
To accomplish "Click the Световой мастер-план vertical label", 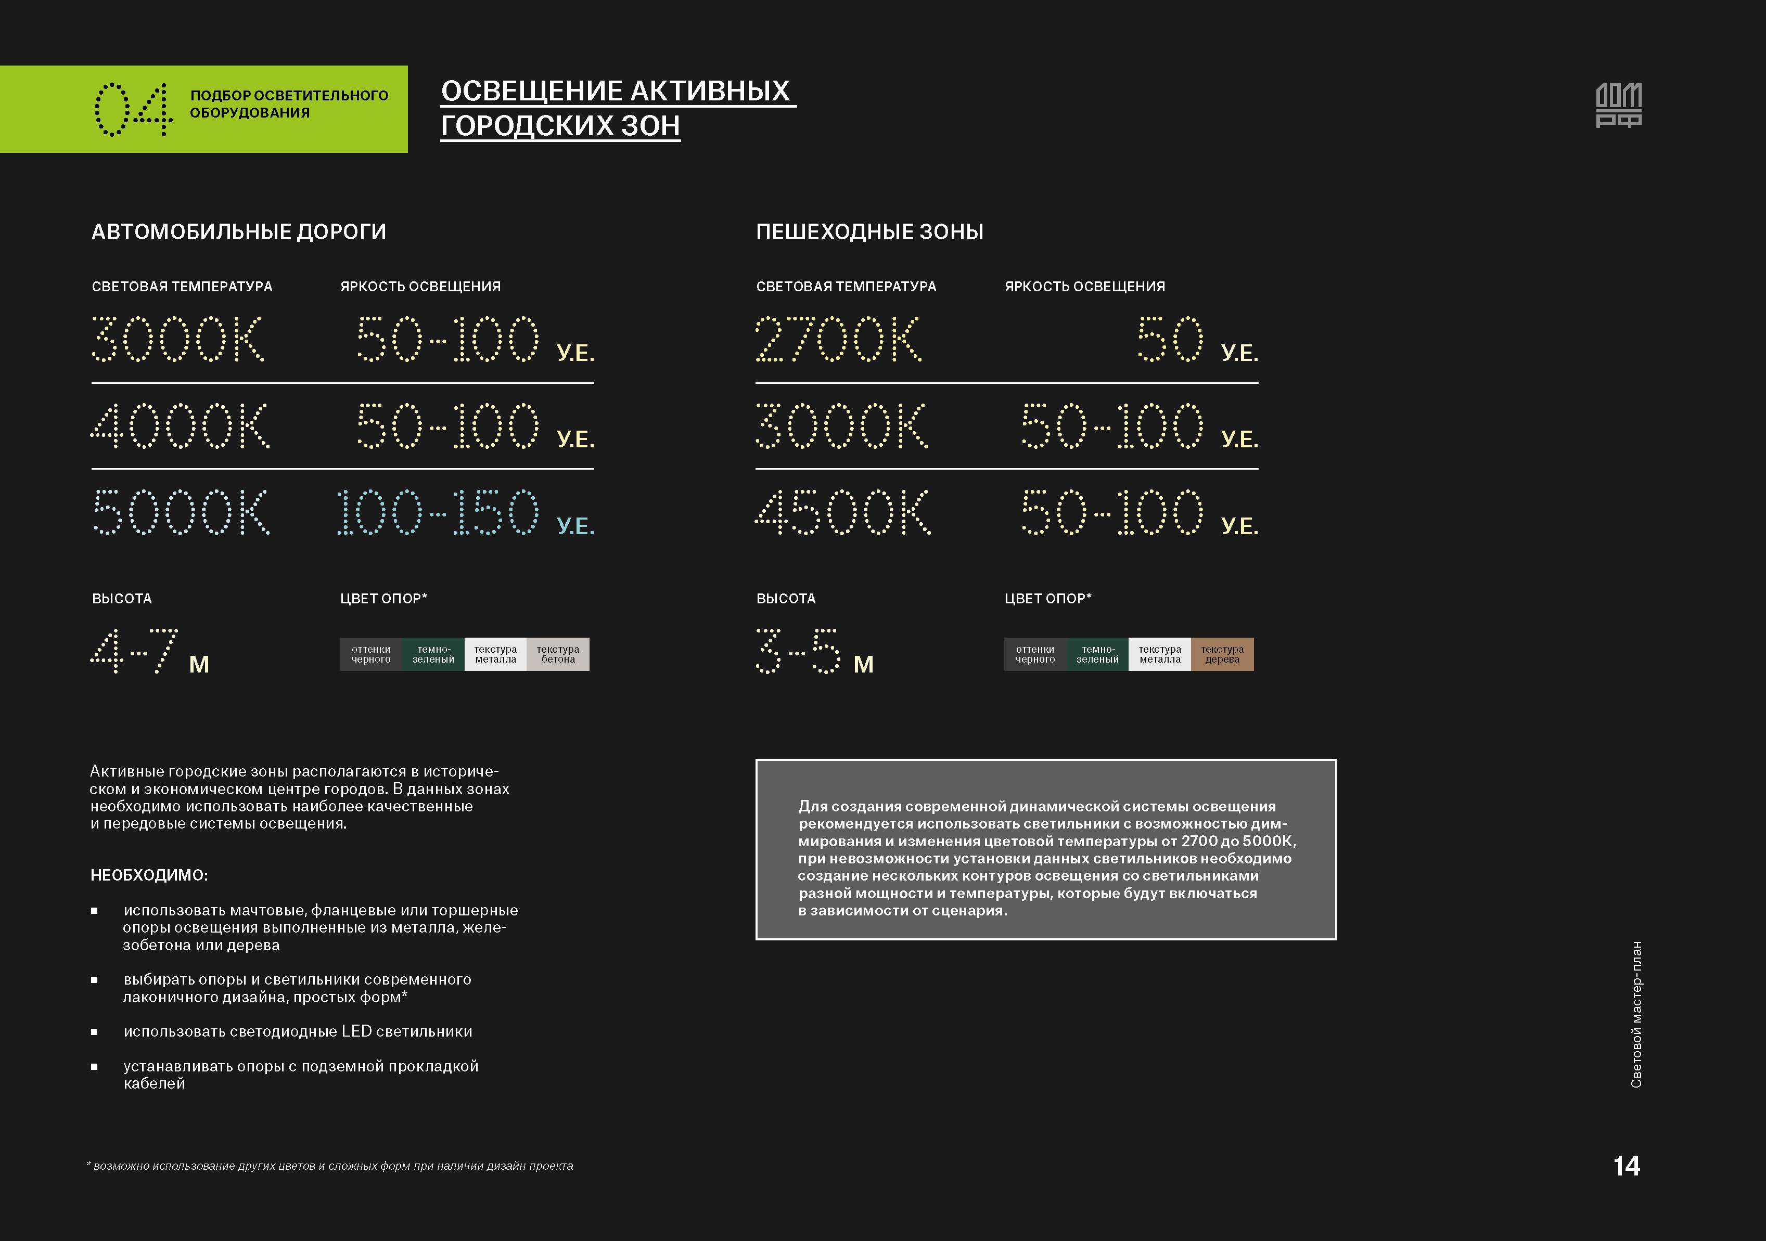I will 1636,1013.
